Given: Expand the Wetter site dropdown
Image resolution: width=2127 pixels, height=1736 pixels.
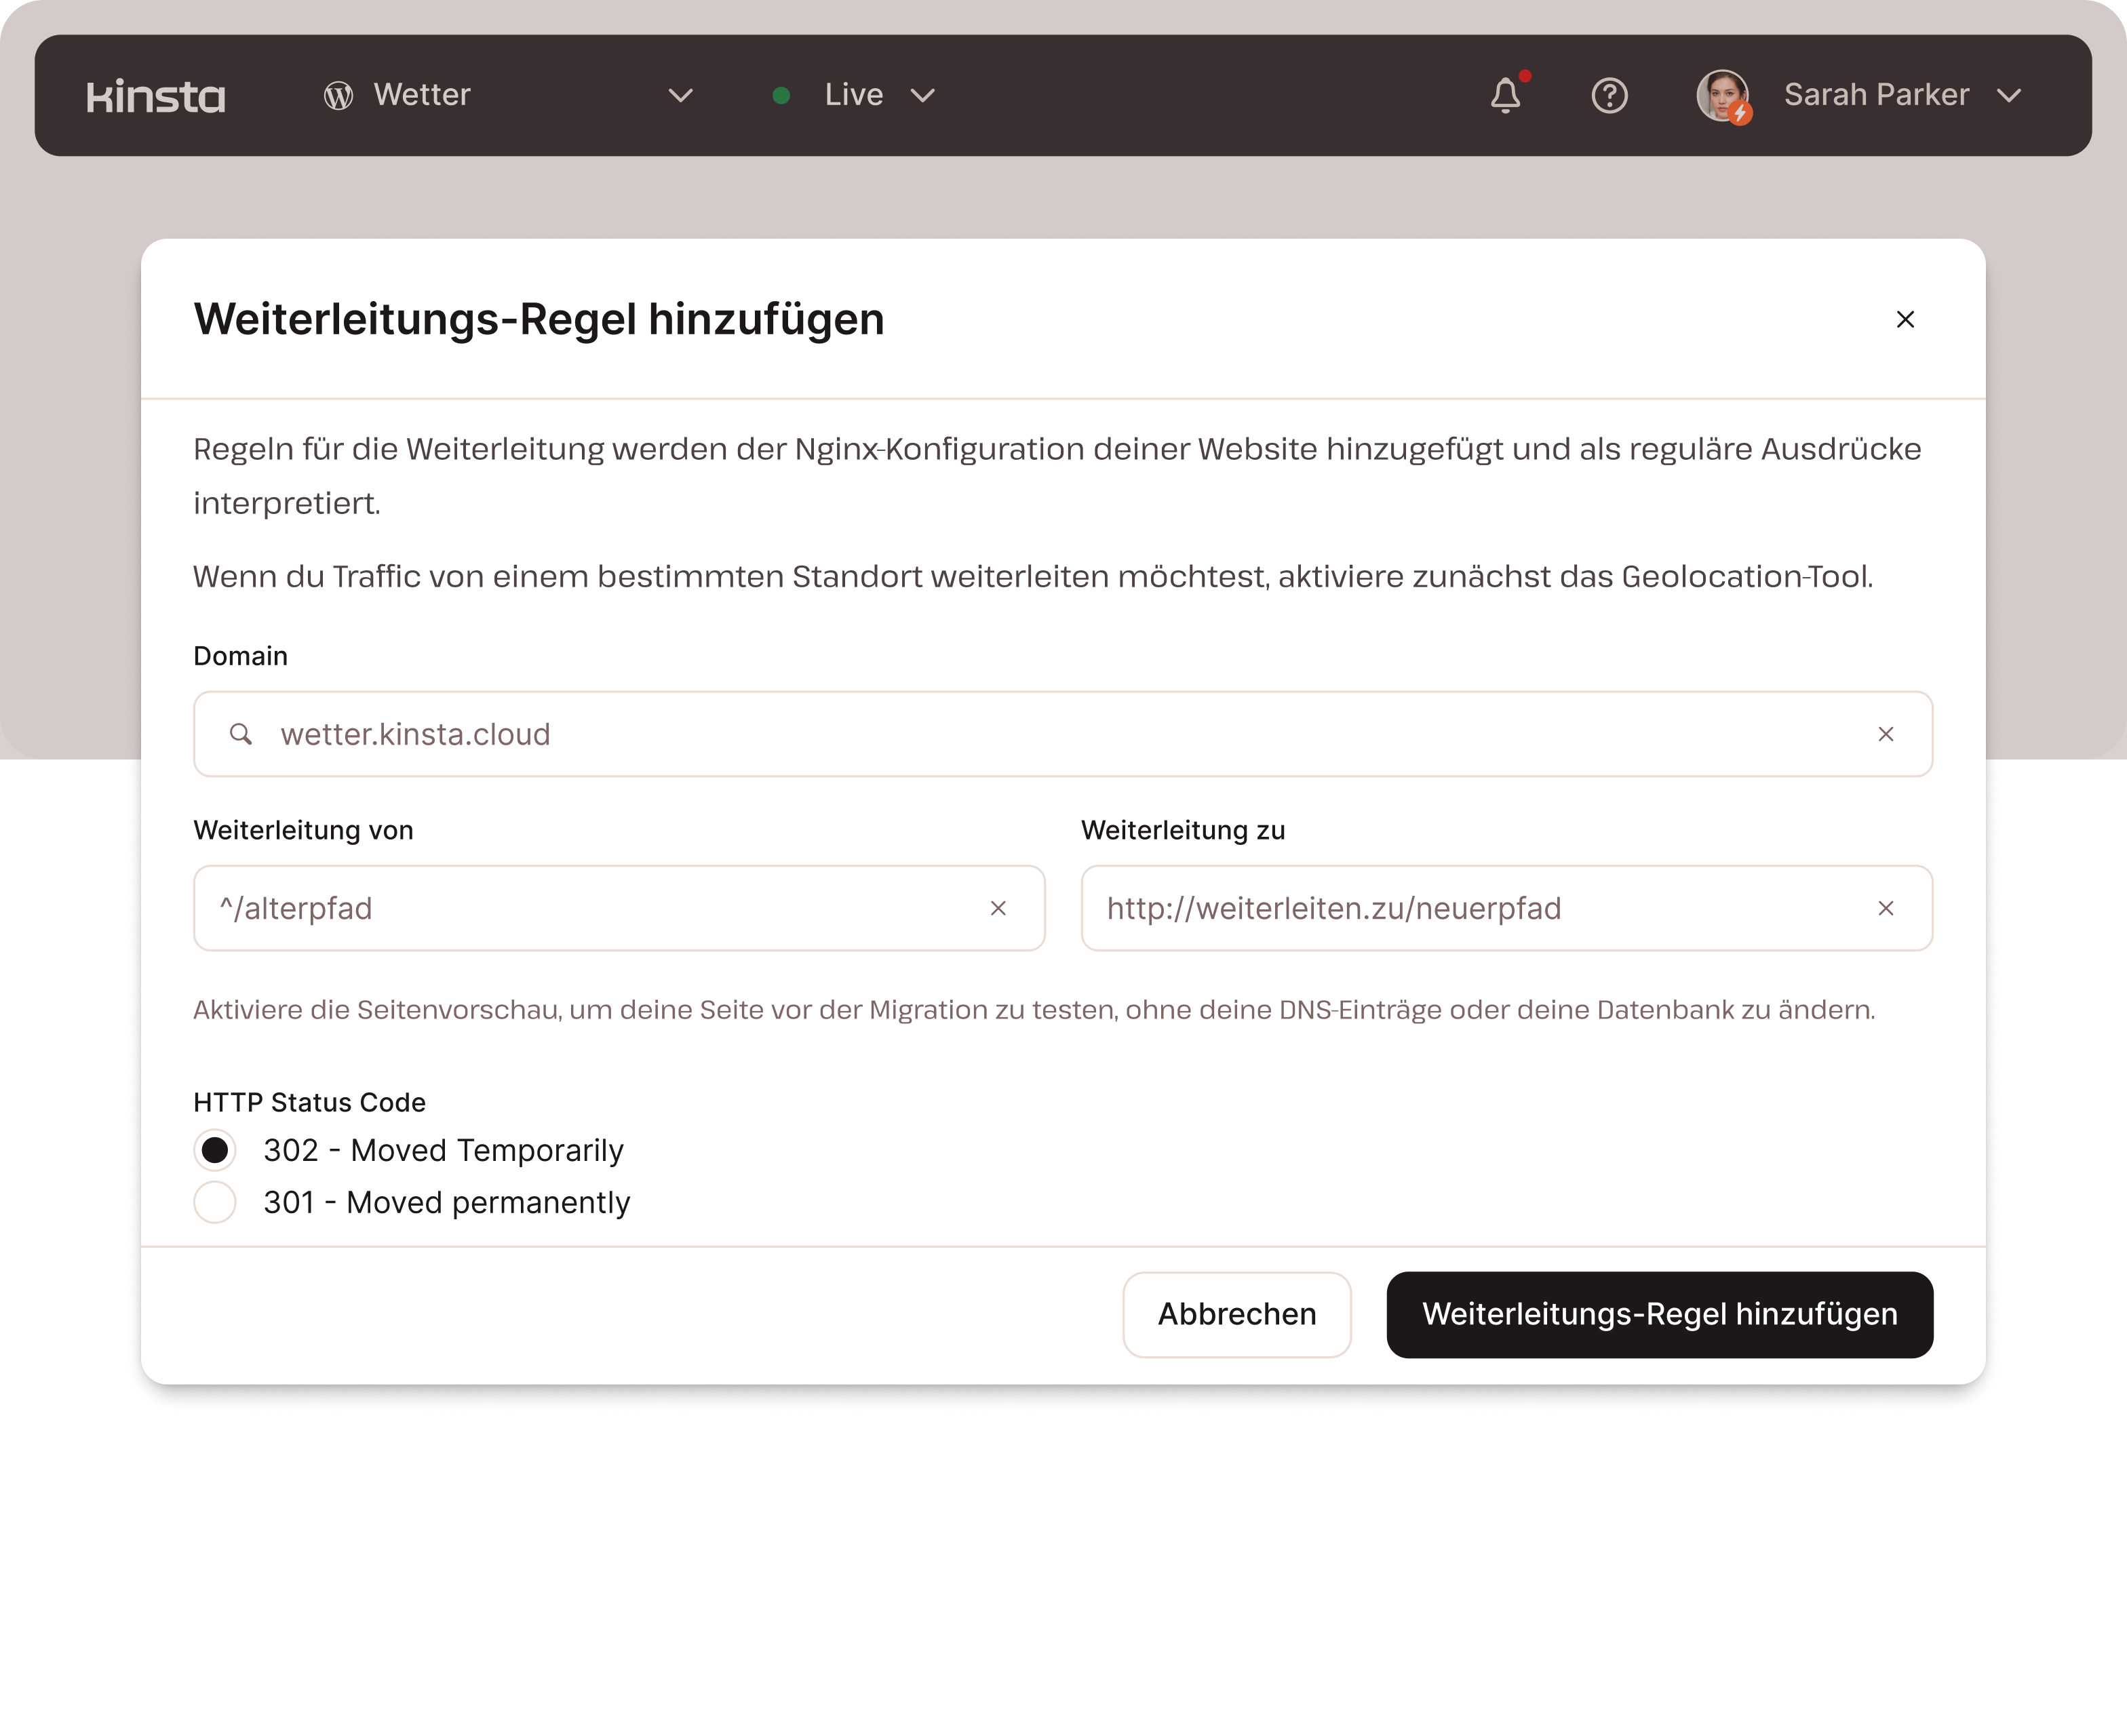Looking at the screenshot, I should [x=680, y=96].
